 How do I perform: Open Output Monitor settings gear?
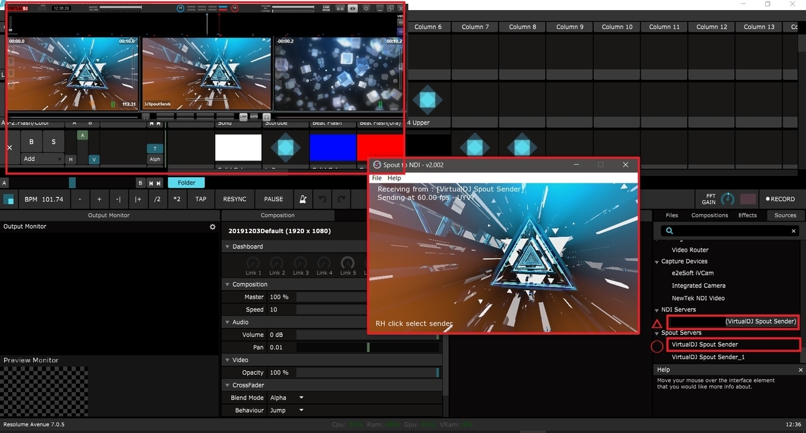click(213, 227)
